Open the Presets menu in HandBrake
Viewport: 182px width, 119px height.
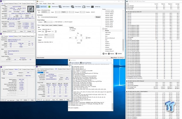tap(45, 3)
